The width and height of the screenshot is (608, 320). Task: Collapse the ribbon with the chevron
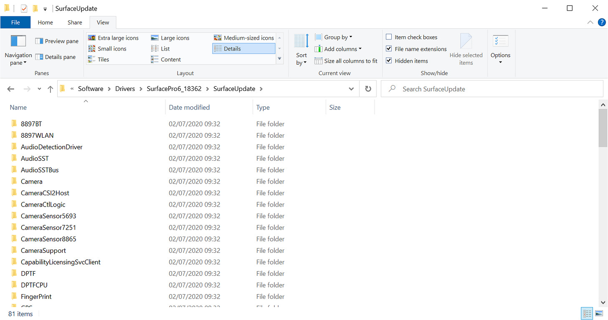click(x=590, y=23)
